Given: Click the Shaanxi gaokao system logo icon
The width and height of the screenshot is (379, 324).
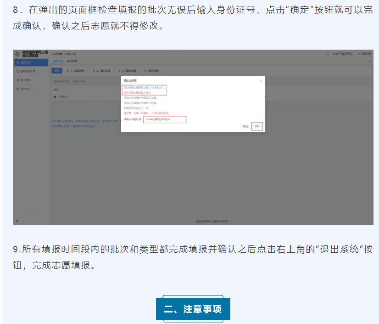Looking at the screenshot, I should pos(17,54).
